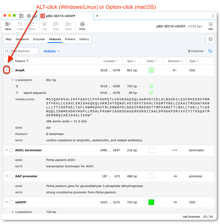Collapse mEGFP 3 SEGMENTS list
Viewport: 220px width, 224px height.
[x=13, y=212]
